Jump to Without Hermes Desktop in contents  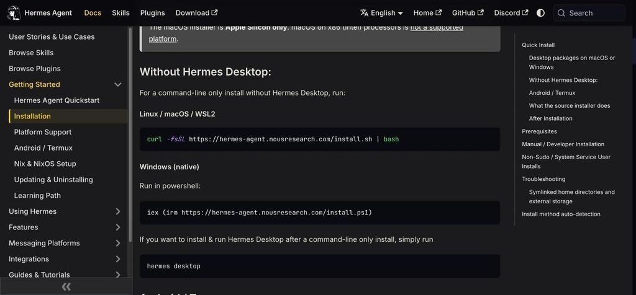pyautogui.click(x=563, y=80)
